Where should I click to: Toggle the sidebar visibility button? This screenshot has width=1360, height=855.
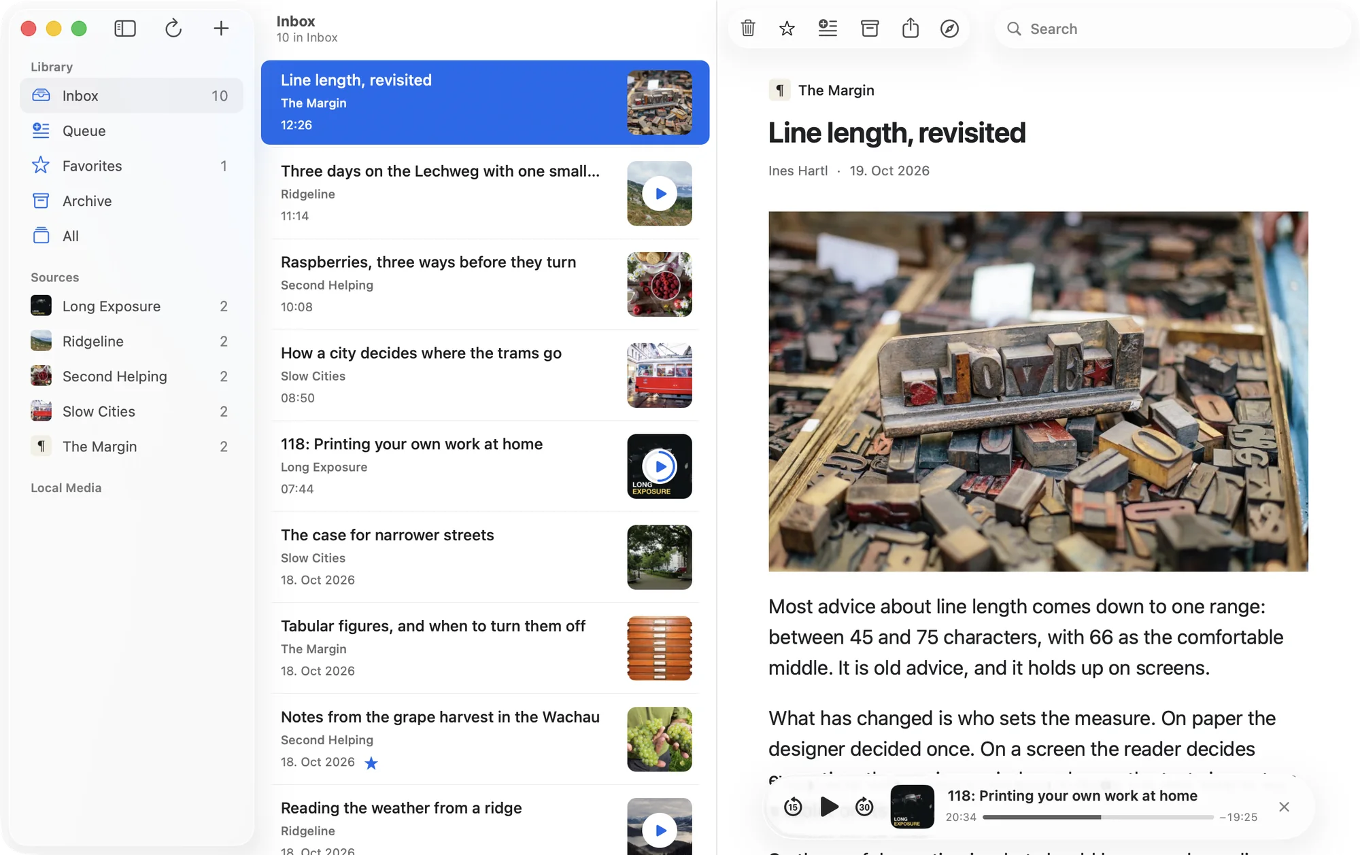click(x=125, y=29)
